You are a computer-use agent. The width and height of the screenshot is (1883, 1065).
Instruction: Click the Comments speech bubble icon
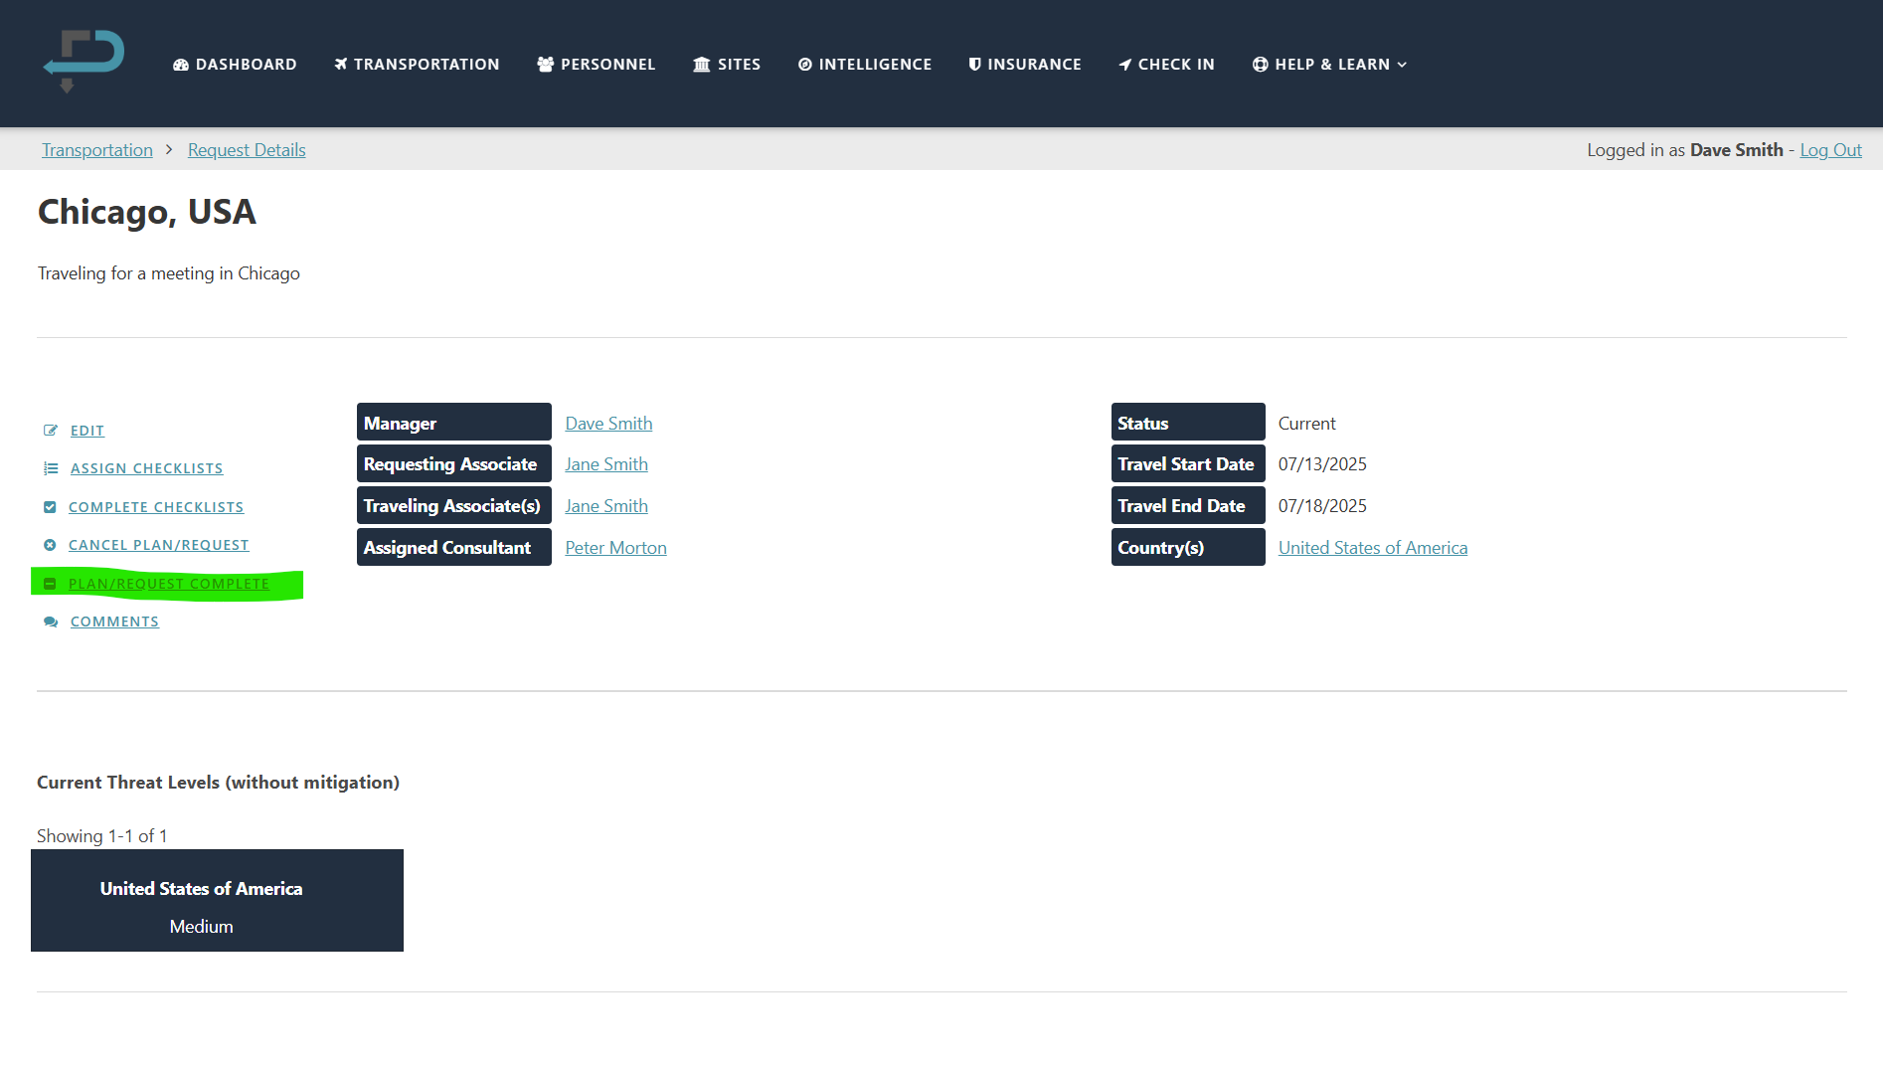[51, 621]
